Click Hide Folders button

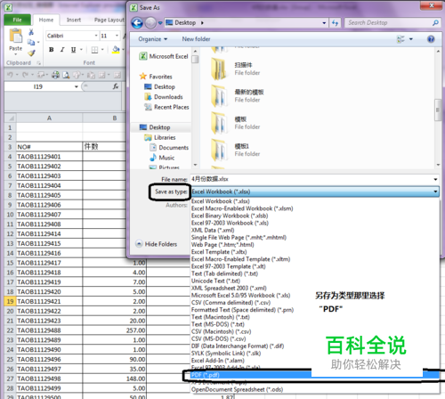coord(157,244)
